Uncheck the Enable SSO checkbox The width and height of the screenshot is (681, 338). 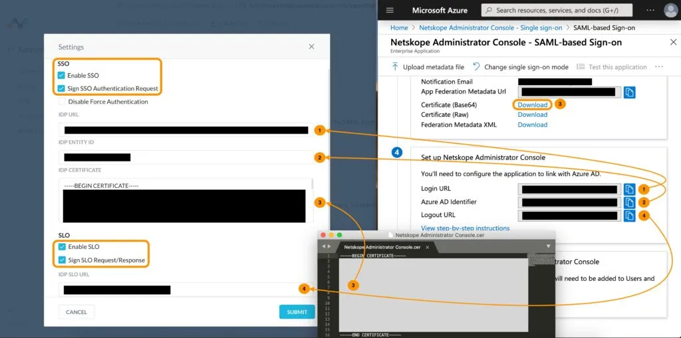[62, 76]
